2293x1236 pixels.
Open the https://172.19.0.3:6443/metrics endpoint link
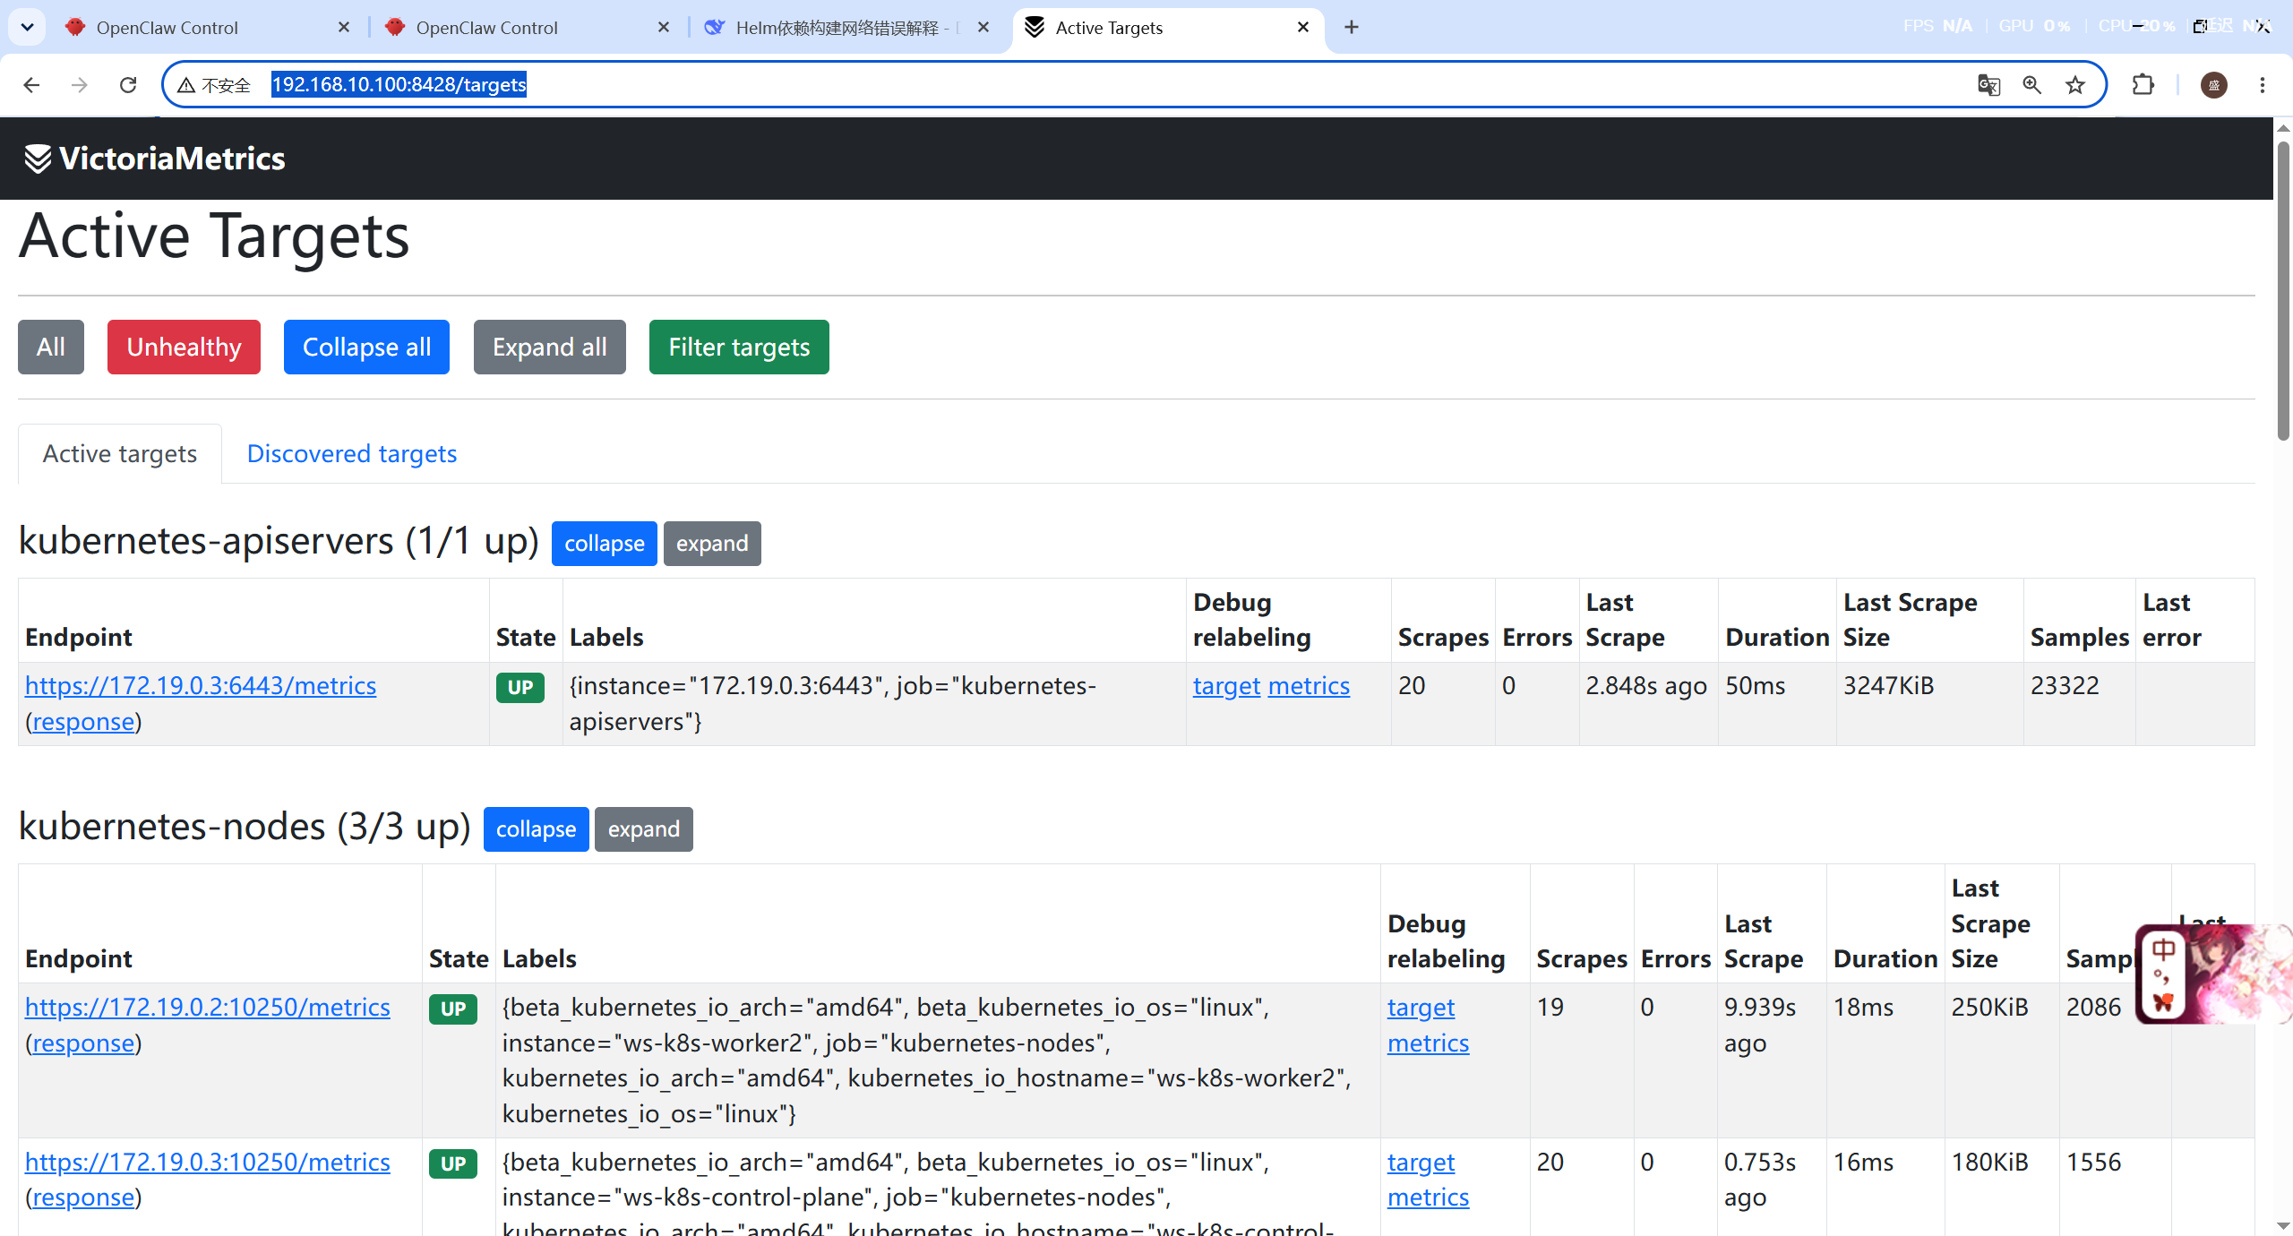201,686
